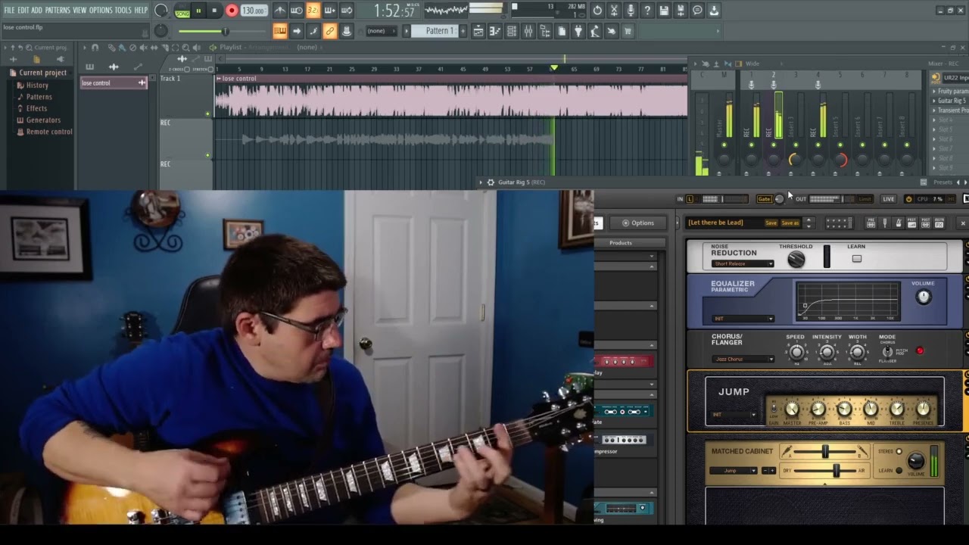
Task: Expand Remote control in browser
Action: coord(49,132)
